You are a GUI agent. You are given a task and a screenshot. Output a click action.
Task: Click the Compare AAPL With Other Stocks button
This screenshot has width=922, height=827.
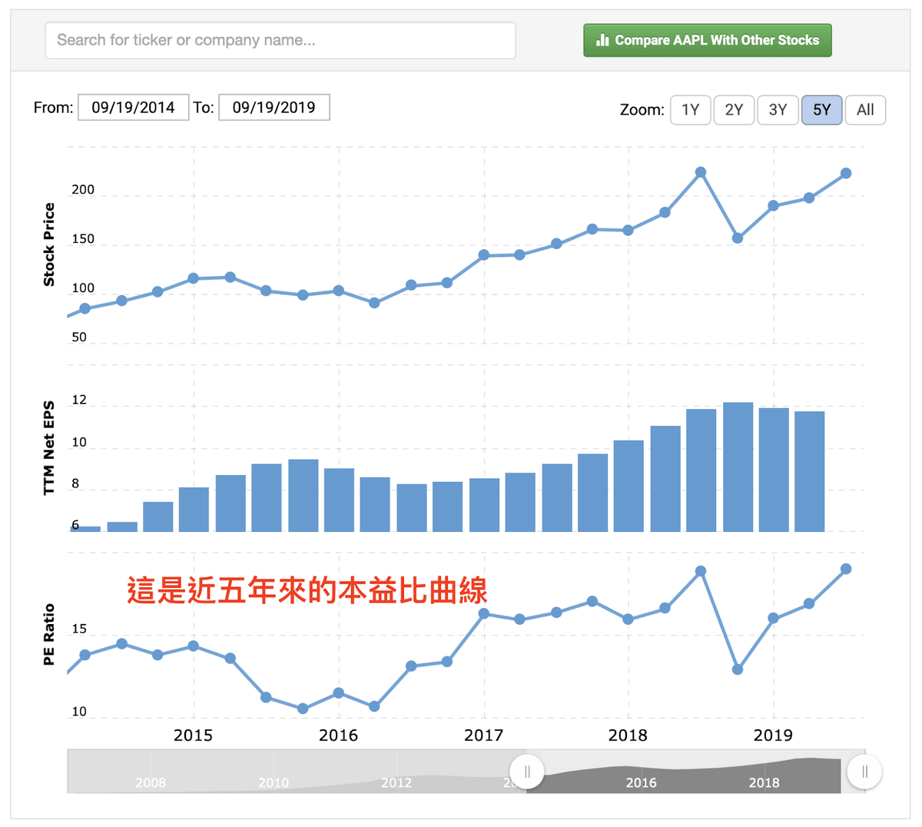[707, 40]
